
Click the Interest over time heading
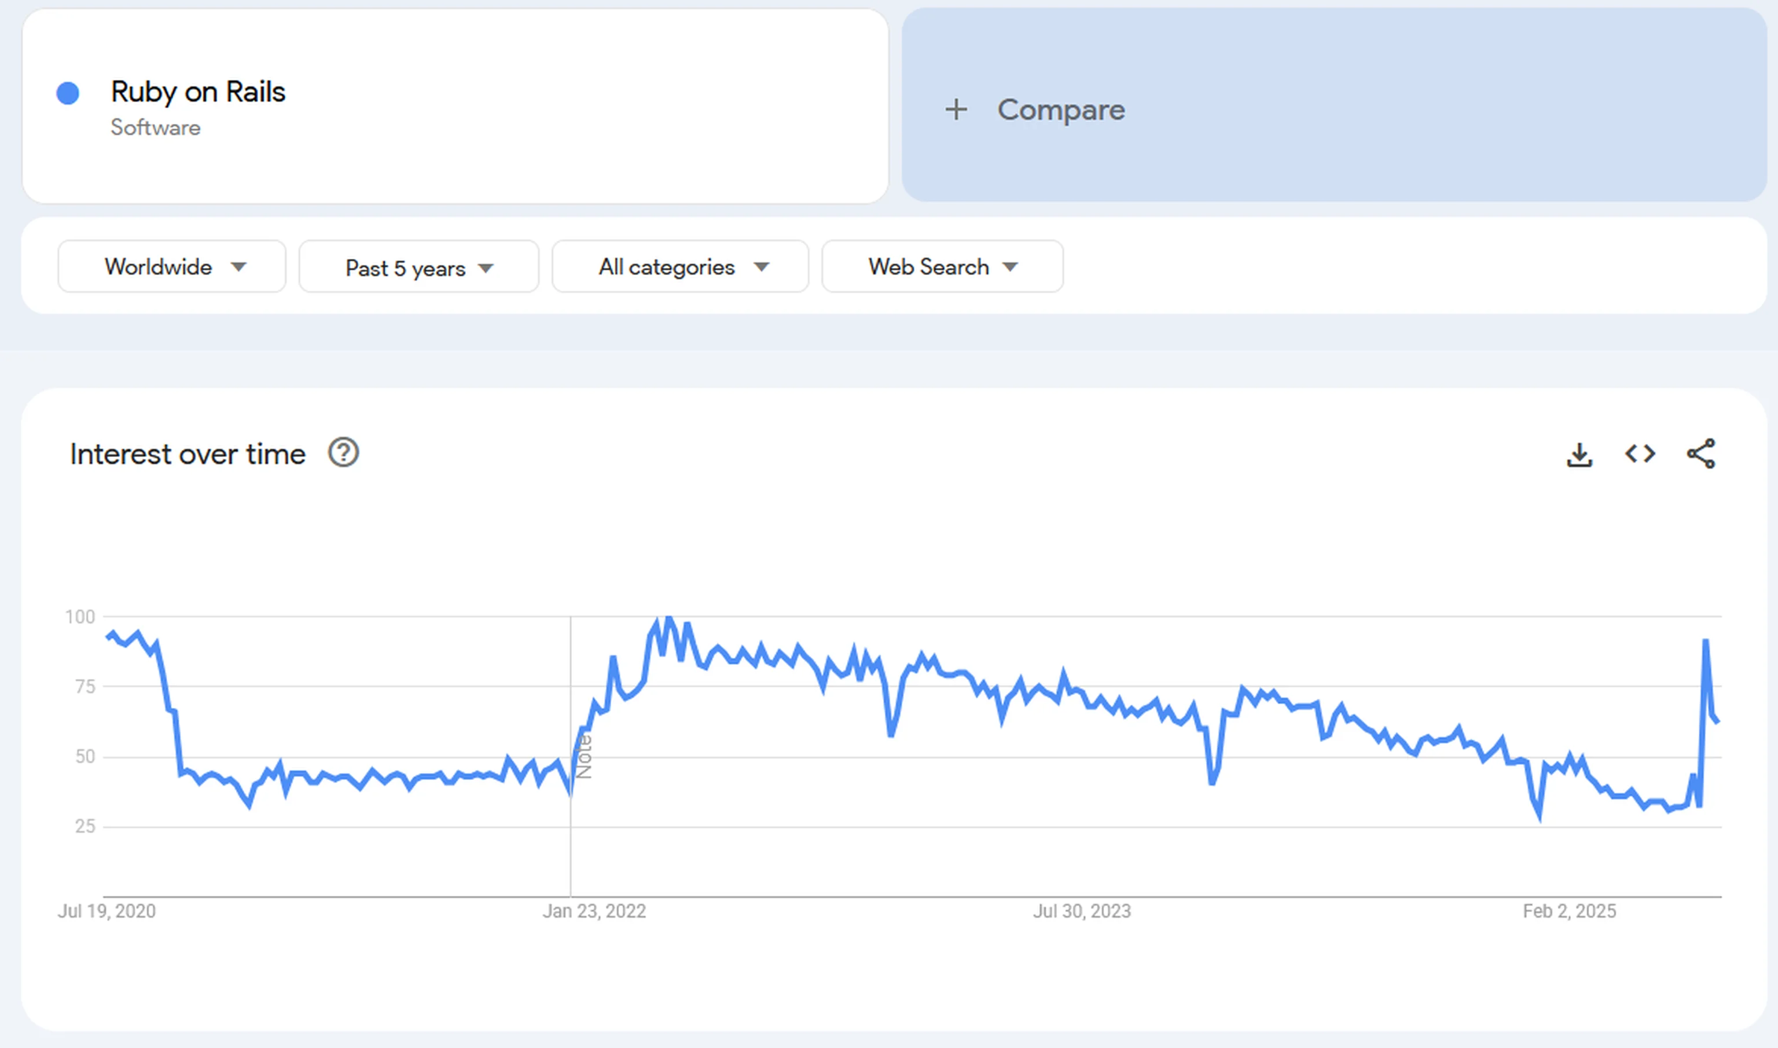click(x=187, y=454)
